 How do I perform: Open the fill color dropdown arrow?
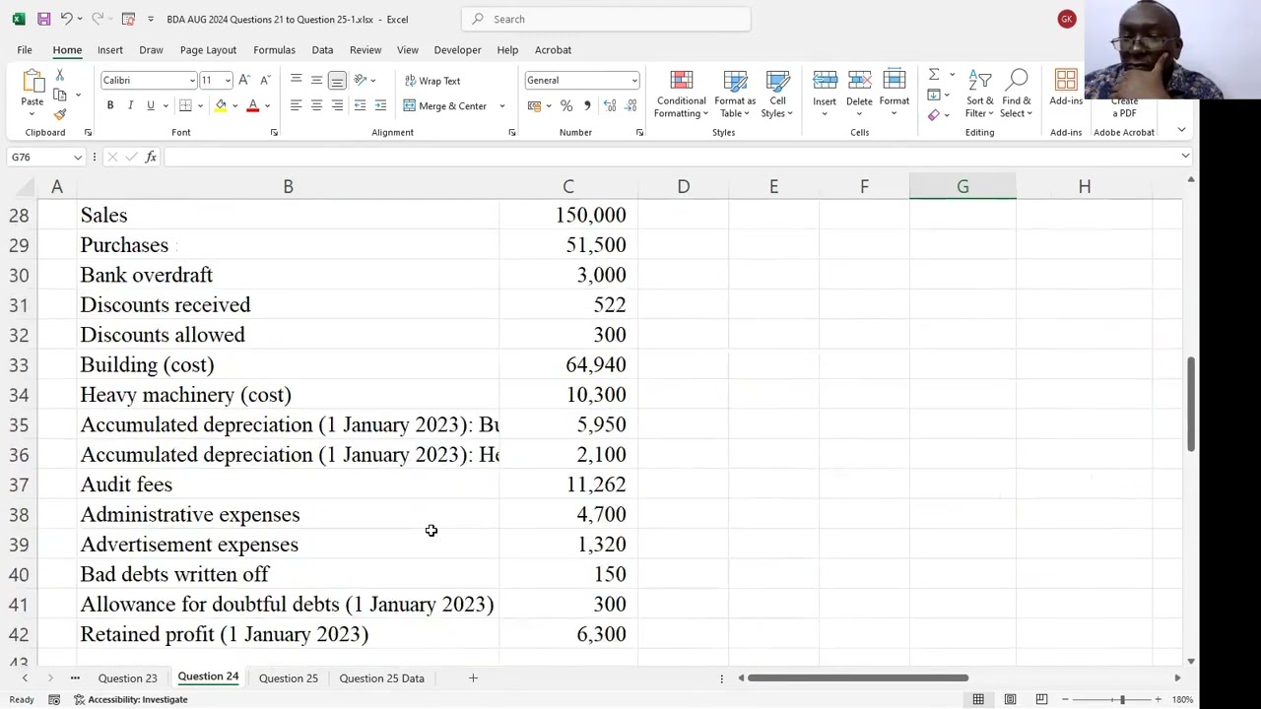(234, 106)
